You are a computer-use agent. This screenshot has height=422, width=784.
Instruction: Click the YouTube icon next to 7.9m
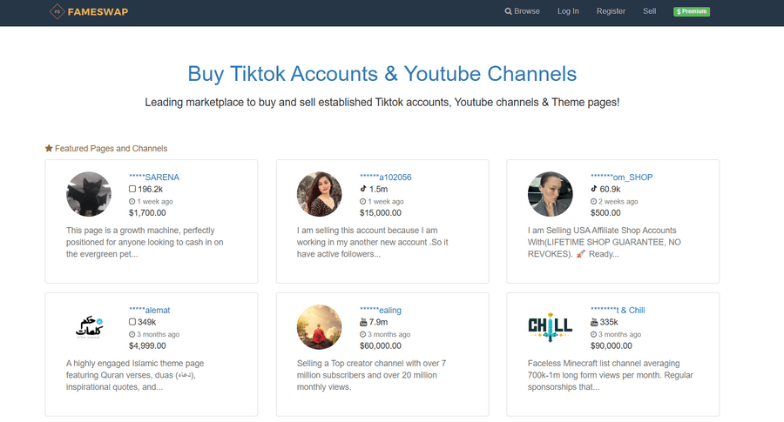click(363, 322)
